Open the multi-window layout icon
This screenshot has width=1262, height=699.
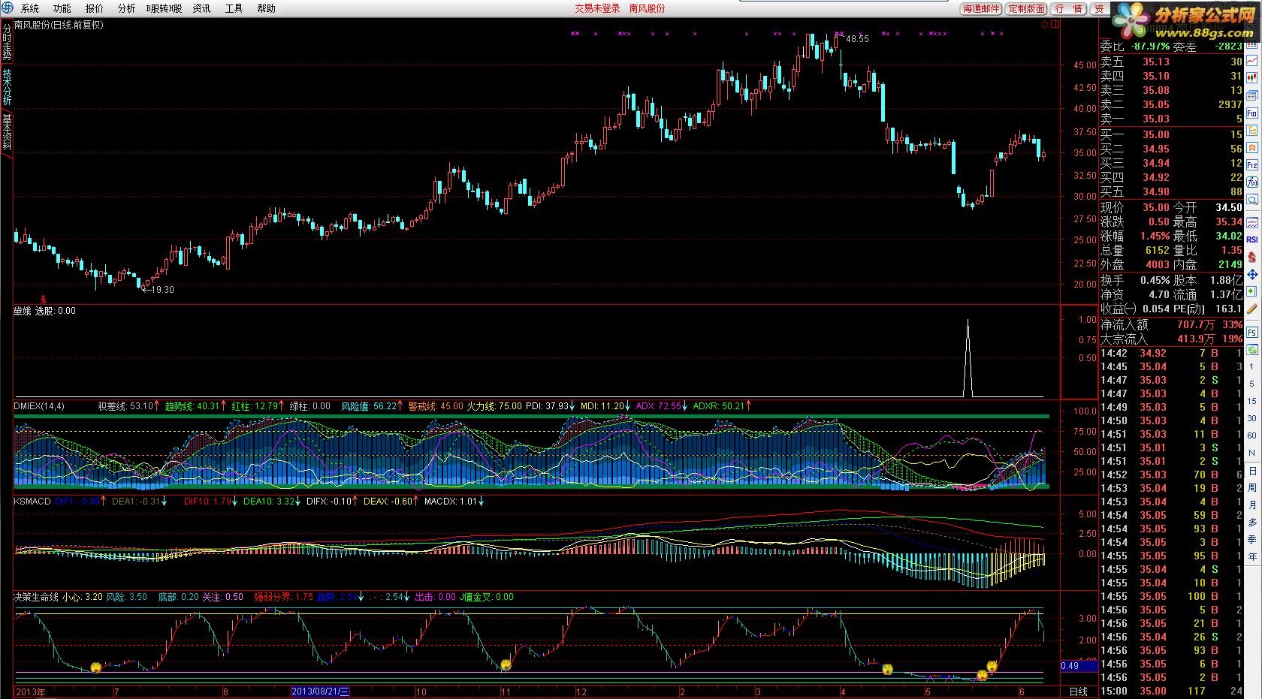click(x=1252, y=95)
